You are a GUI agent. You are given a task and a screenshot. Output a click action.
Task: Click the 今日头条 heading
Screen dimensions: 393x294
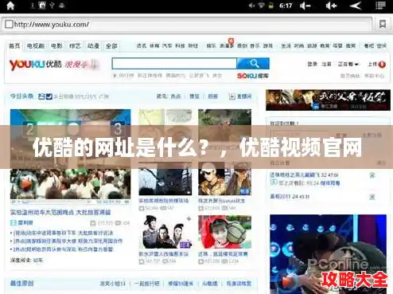21,96
